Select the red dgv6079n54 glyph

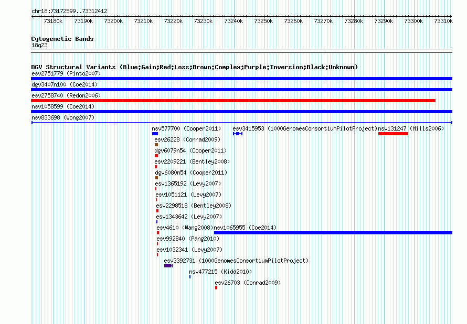click(x=156, y=156)
